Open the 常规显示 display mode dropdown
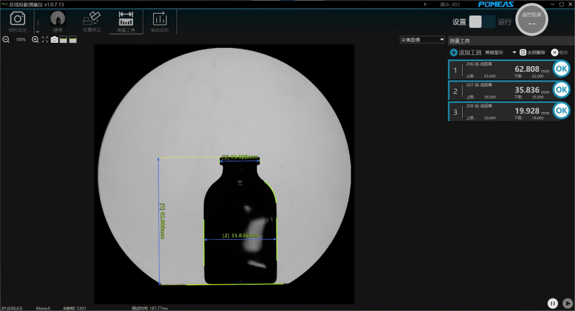The width and height of the screenshot is (575, 311). pyautogui.click(x=500, y=52)
